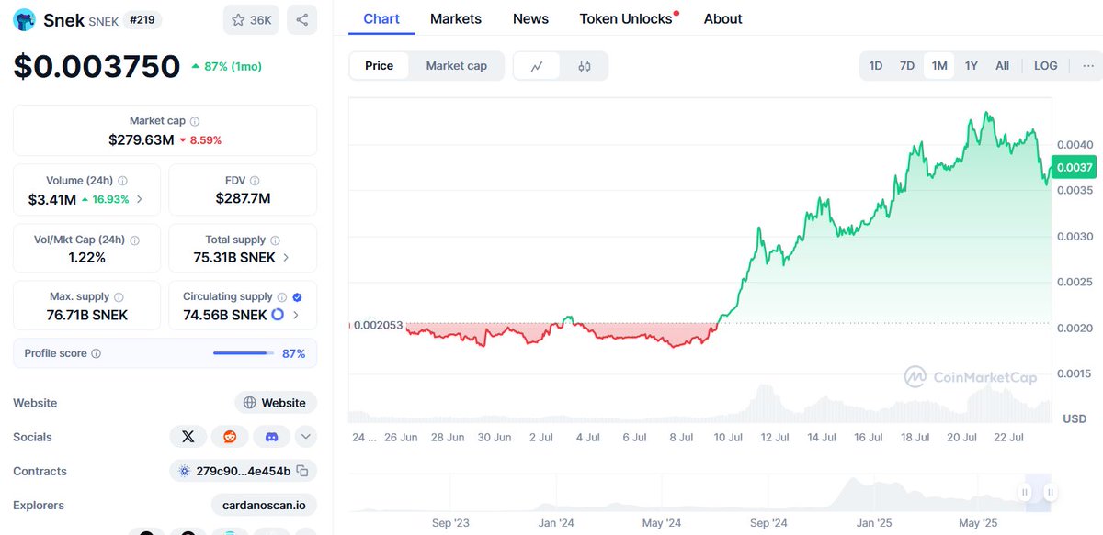
Task: Select the All time range
Action: pyautogui.click(x=1002, y=66)
